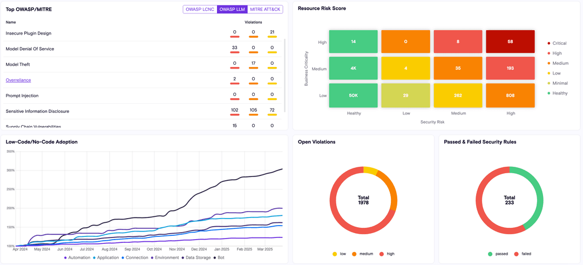
Task: Click the Critical risk legend dot
Action: click(549, 43)
